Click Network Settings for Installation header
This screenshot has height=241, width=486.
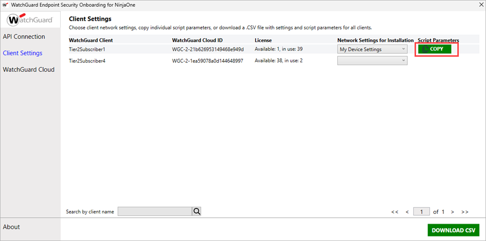pyautogui.click(x=375, y=40)
